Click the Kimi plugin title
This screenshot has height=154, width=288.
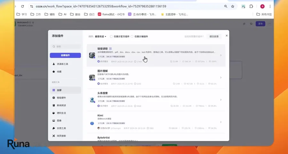[x=100, y=115]
